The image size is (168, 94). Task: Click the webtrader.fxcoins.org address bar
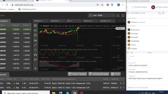54,5
